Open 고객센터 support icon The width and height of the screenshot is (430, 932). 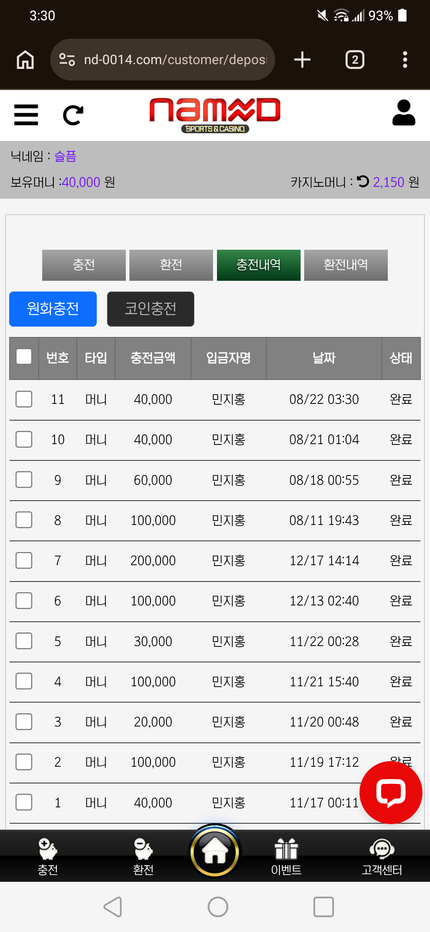[x=382, y=856]
